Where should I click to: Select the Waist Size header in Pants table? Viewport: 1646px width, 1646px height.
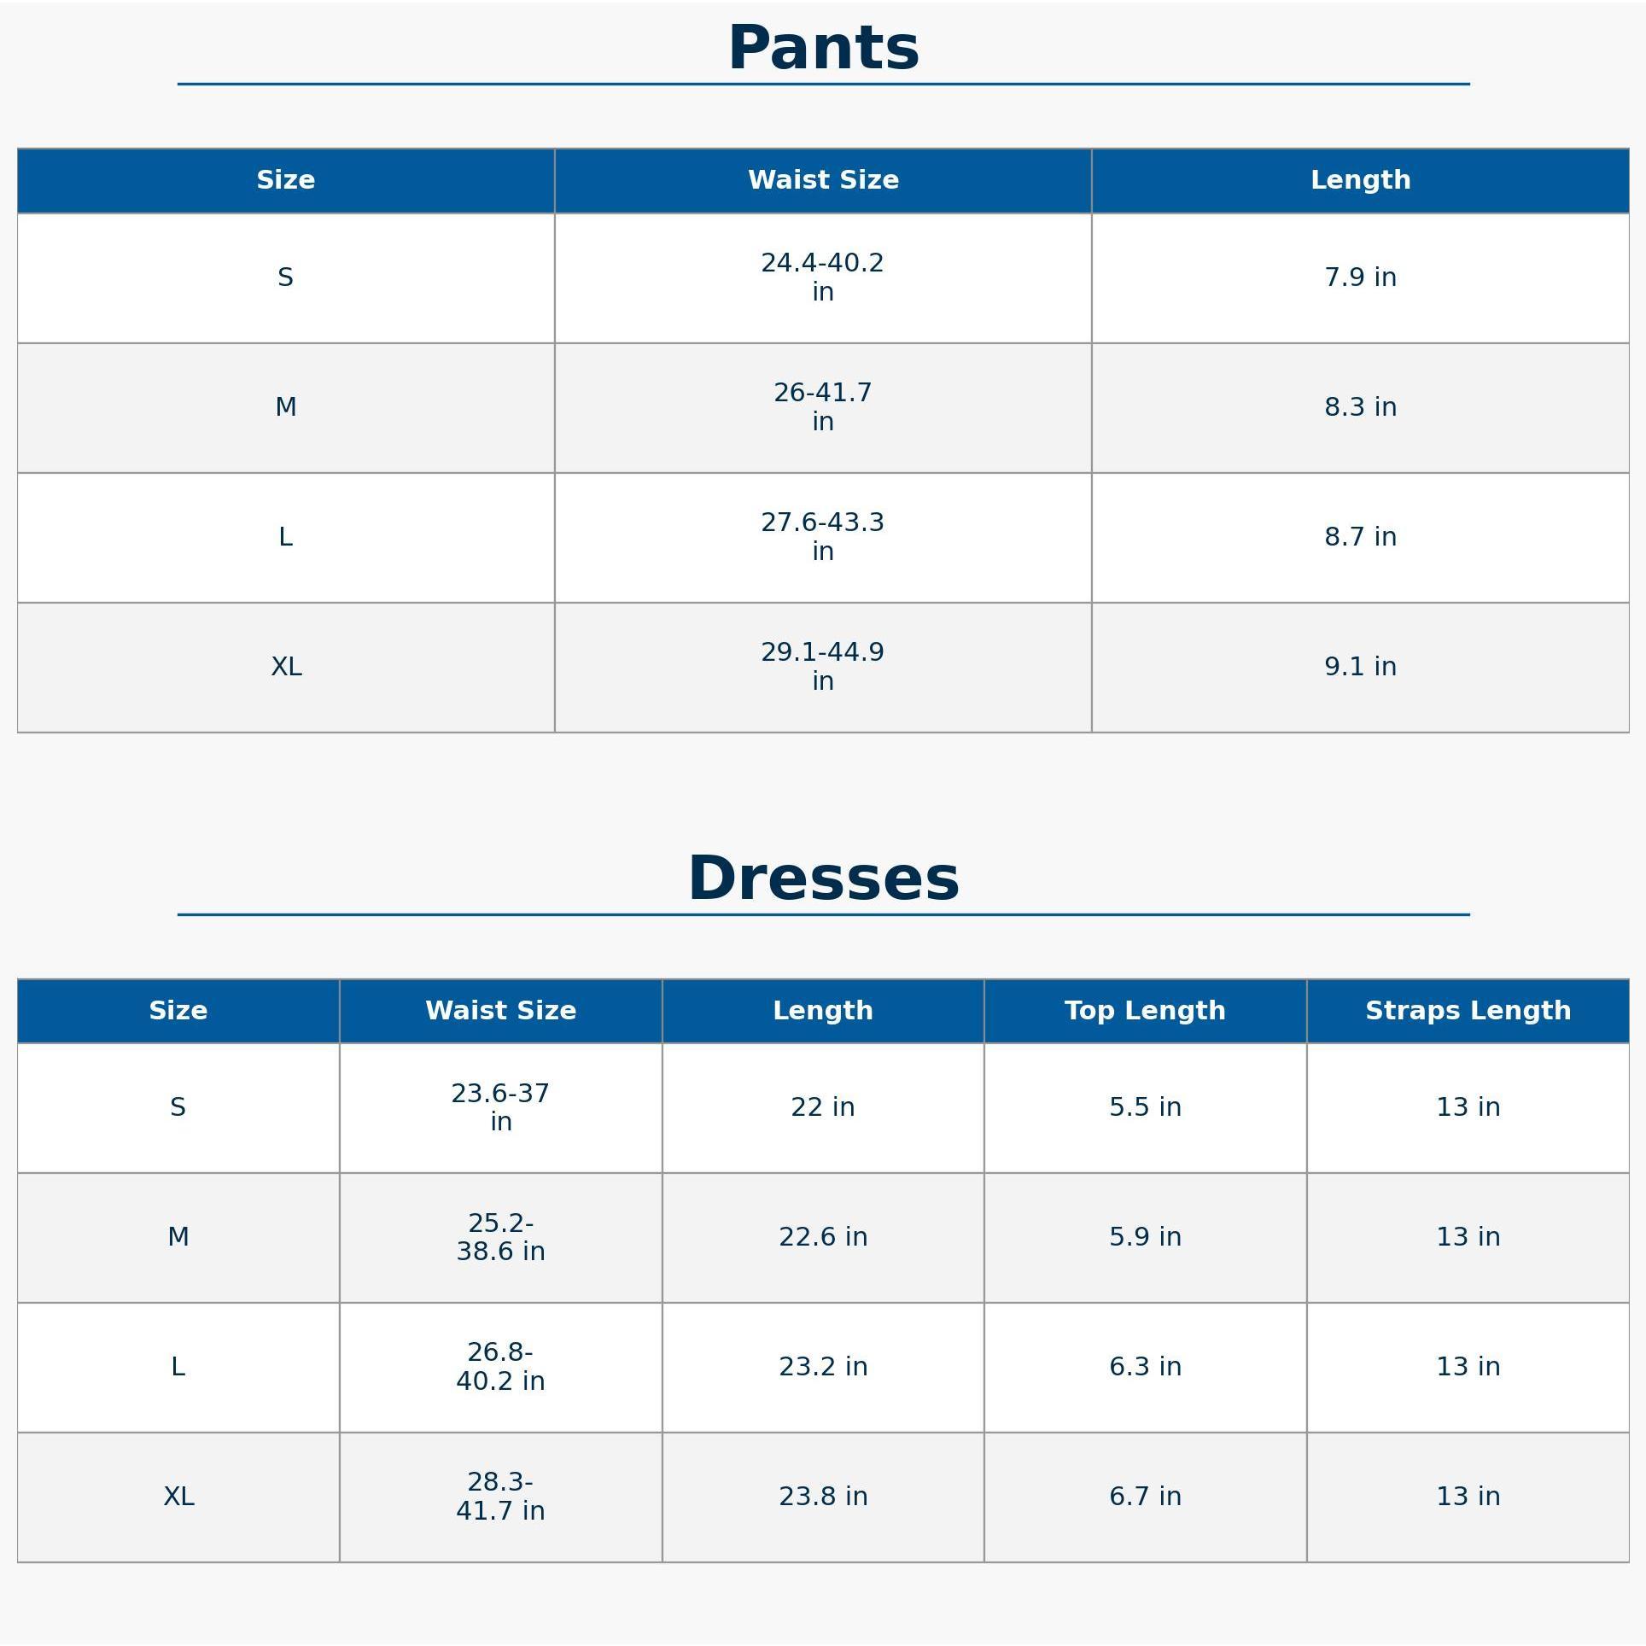click(x=823, y=180)
